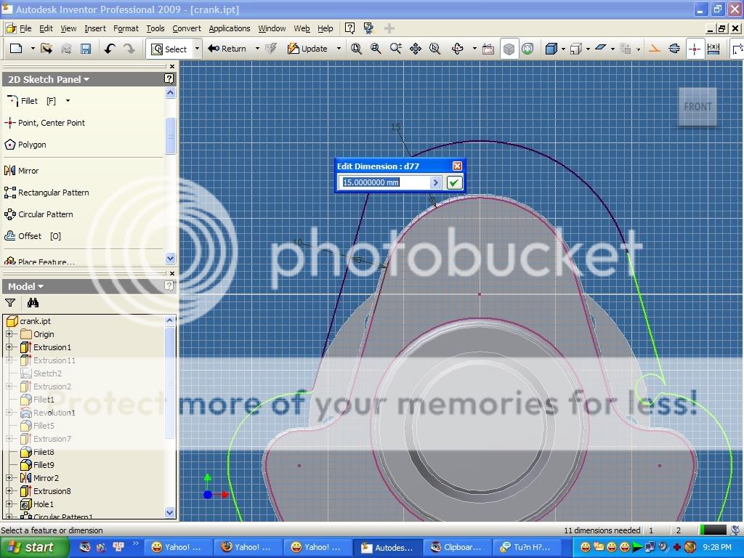The width and height of the screenshot is (744, 558).
Task: Open the Format menu
Action: (x=126, y=28)
